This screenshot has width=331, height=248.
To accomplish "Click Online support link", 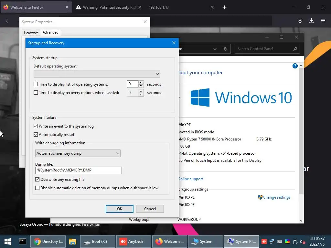I will click(x=191, y=179).
